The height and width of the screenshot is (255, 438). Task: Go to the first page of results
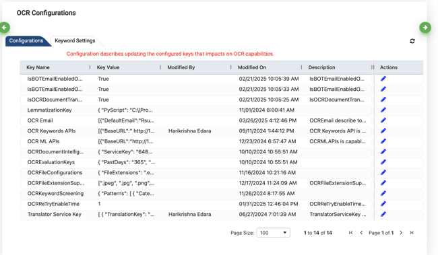tap(351, 233)
